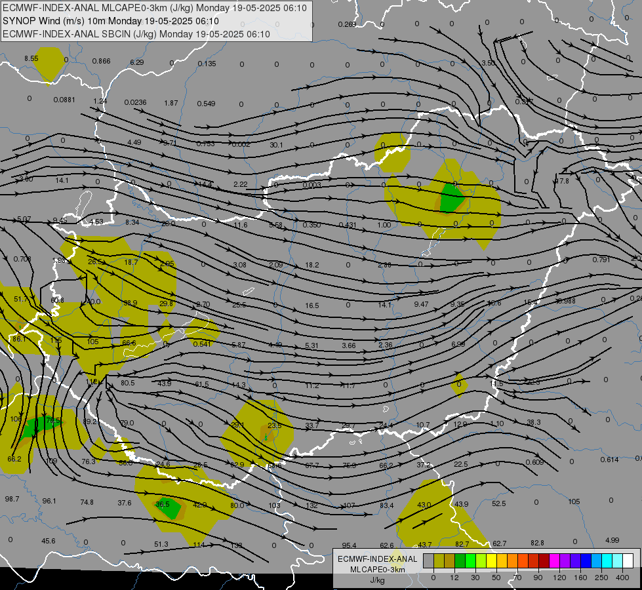This screenshot has width=642, height=590.
Task: Click legend scale value 120
Action: [x=559, y=578]
